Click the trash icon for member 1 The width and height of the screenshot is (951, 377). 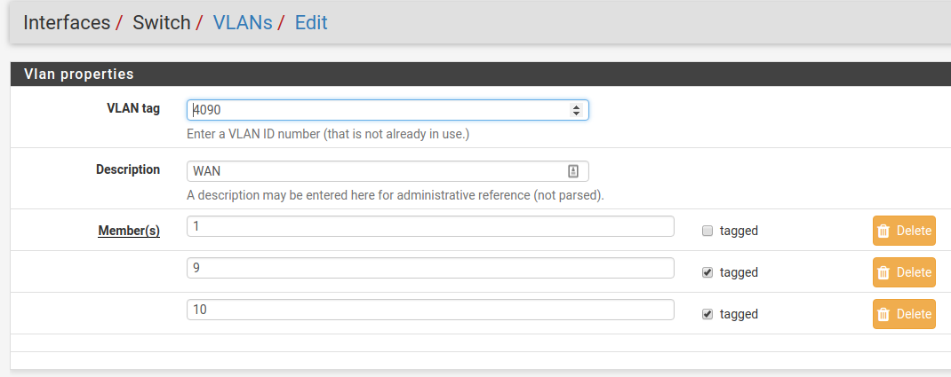click(883, 231)
